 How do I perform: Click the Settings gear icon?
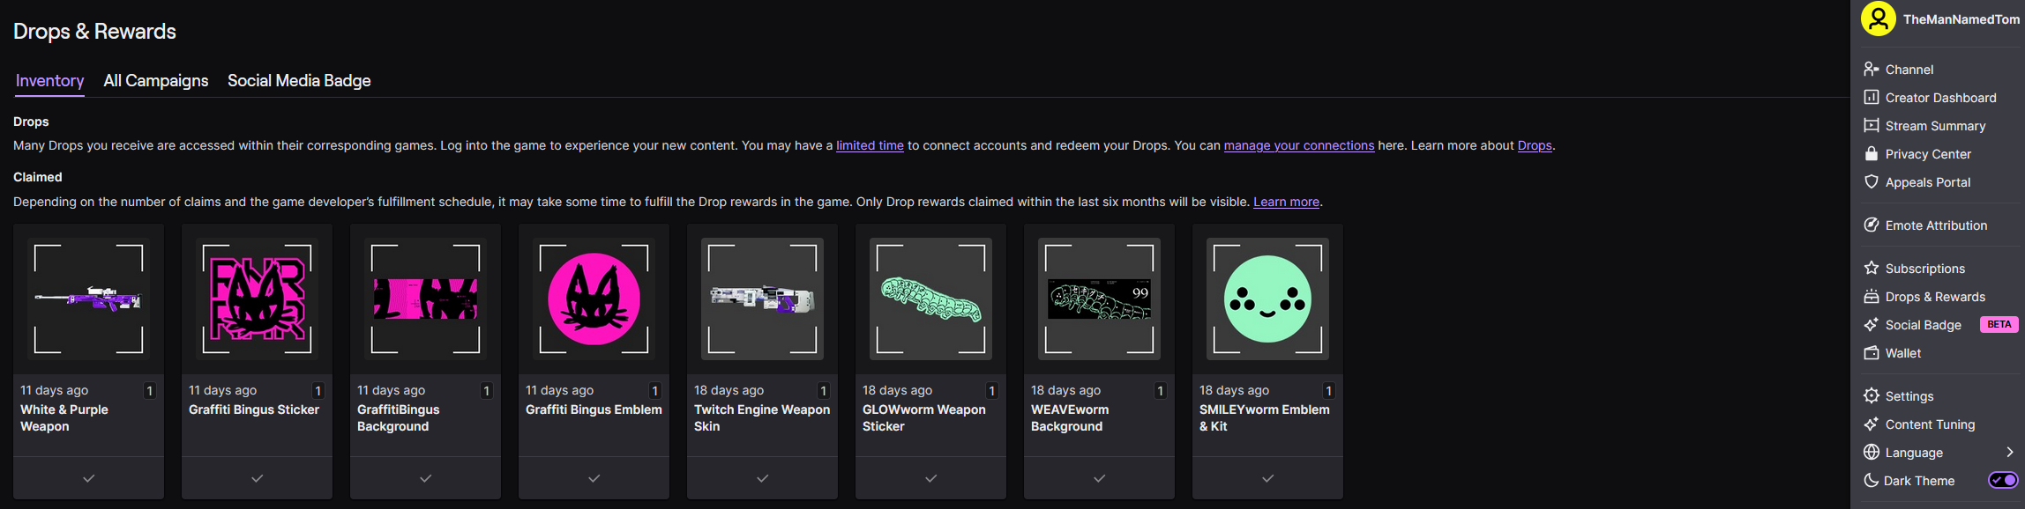[x=1871, y=395]
